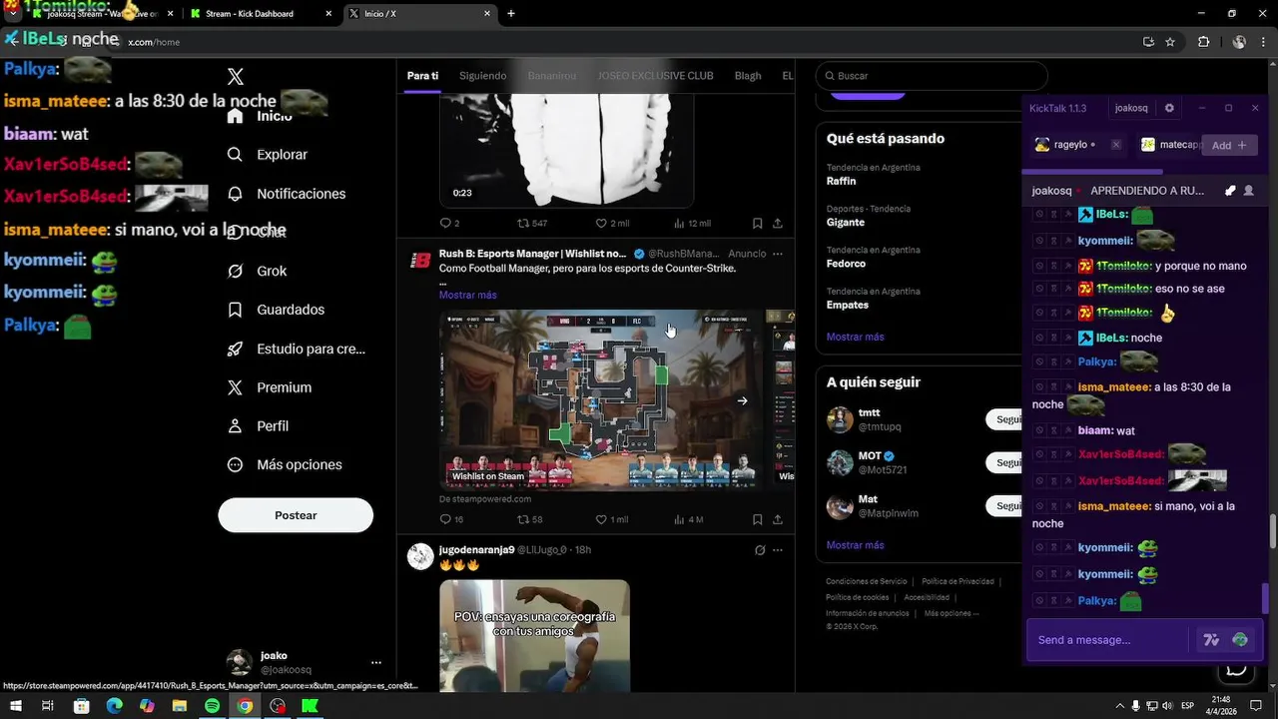Follow the Mat account
This screenshot has width=1278, height=719.
click(1004, 506)
